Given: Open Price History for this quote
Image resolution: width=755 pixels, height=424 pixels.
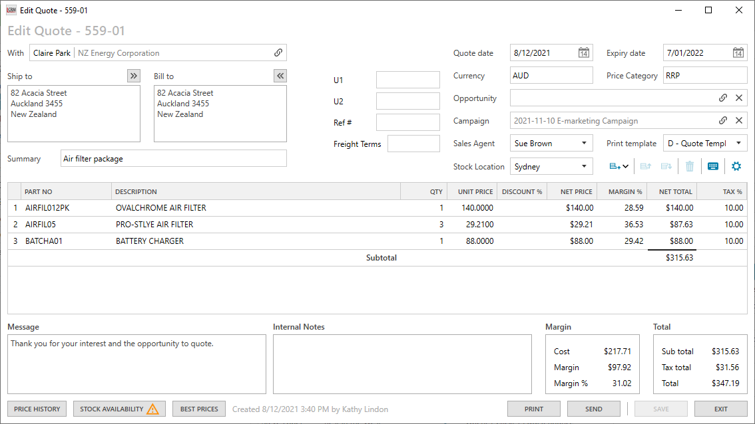Looking at the screenshot, I should pos(37,409).
